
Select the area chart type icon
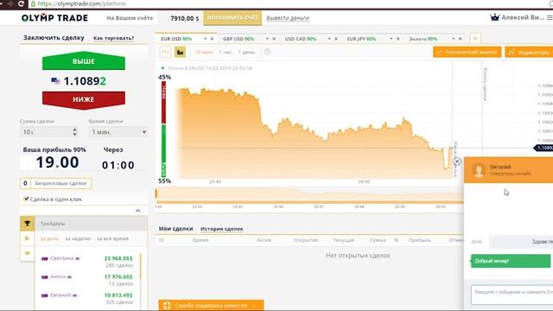pyautogui.click(x=180, y=52)
